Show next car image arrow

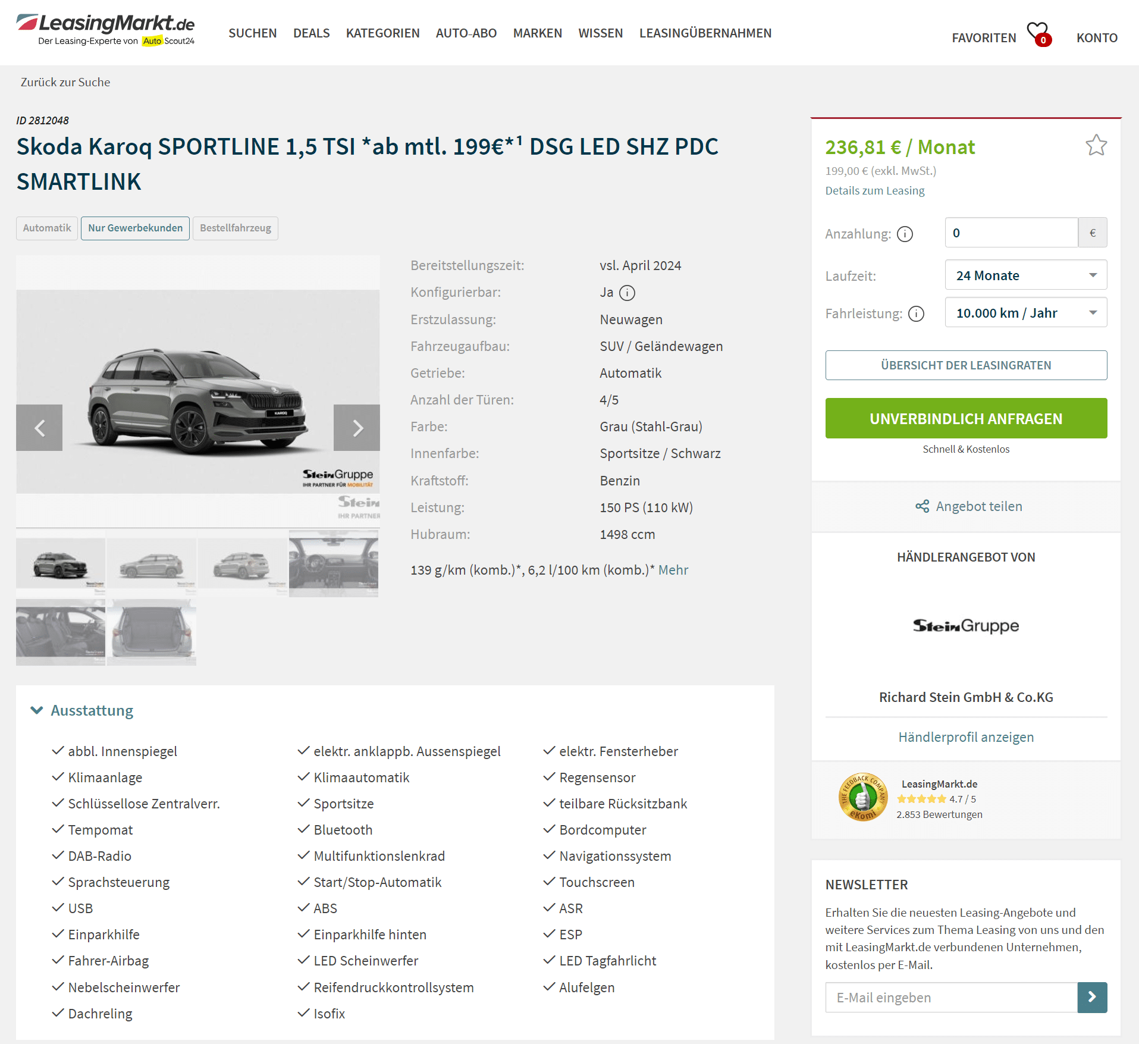[x=357, y=428]
